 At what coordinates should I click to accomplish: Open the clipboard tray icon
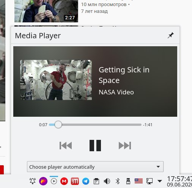96,181
